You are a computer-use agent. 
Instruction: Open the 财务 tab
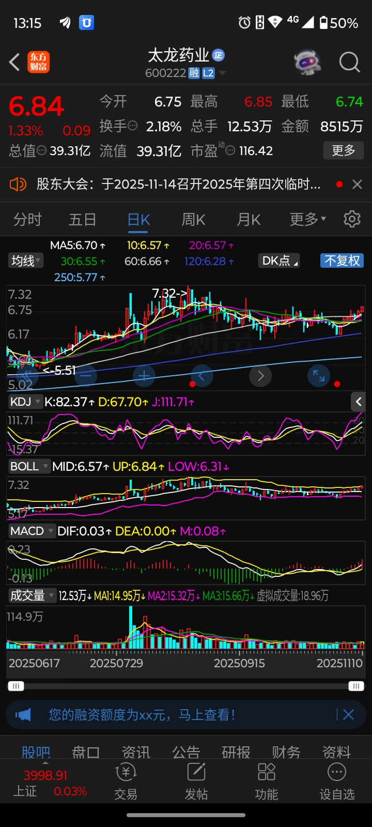pos(286,751)
